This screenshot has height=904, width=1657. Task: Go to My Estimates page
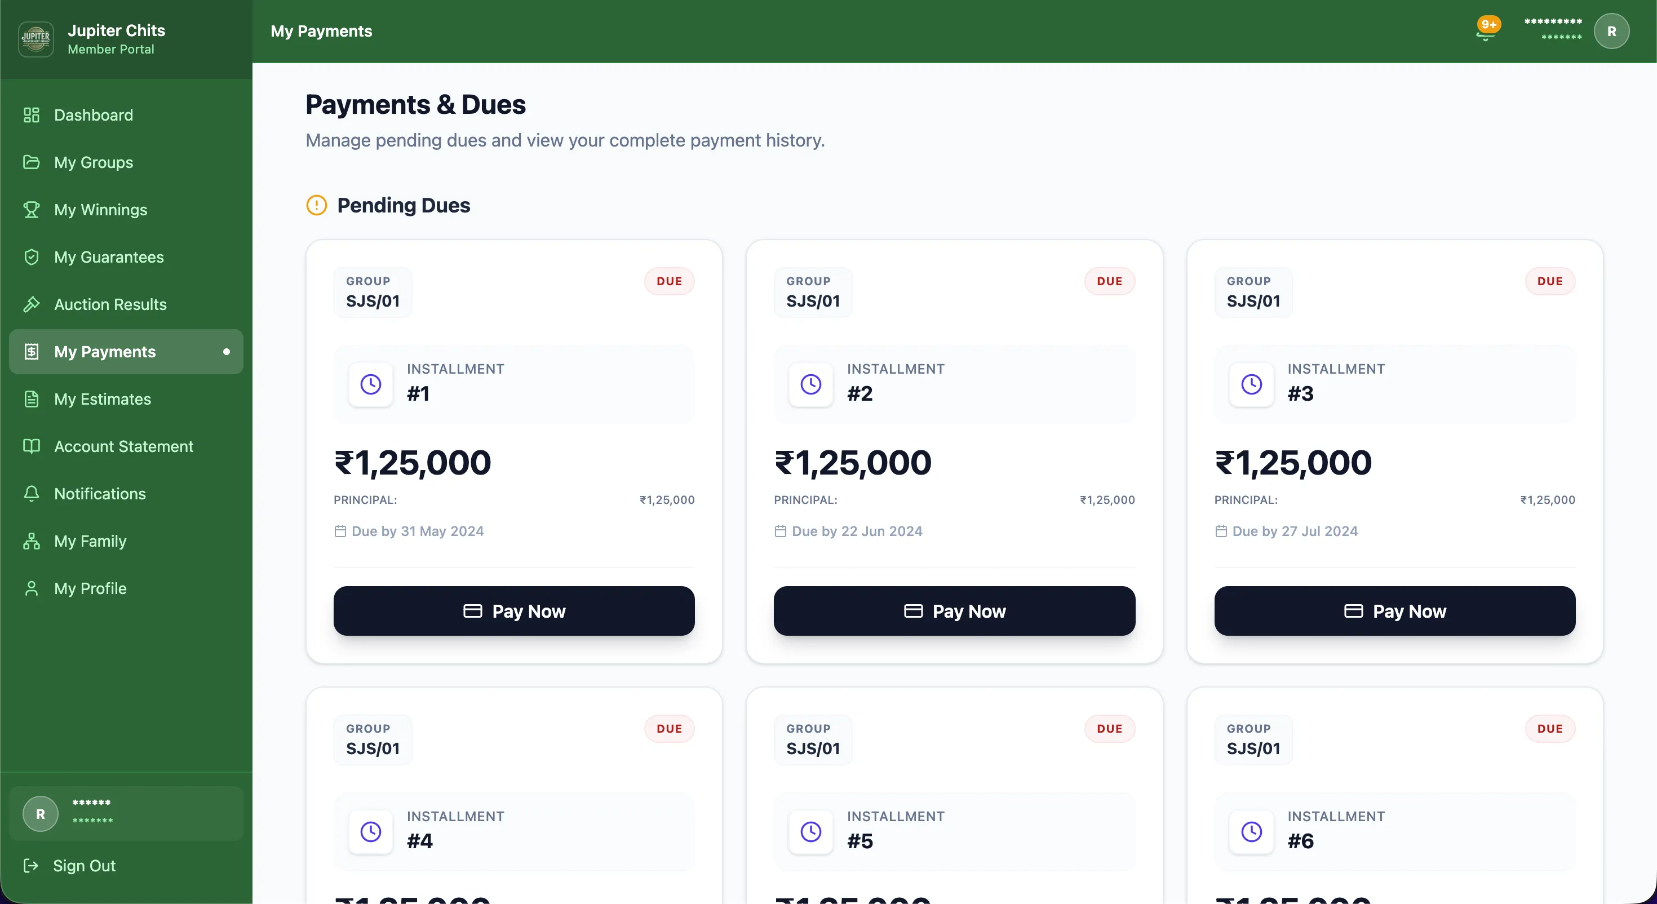102,400
